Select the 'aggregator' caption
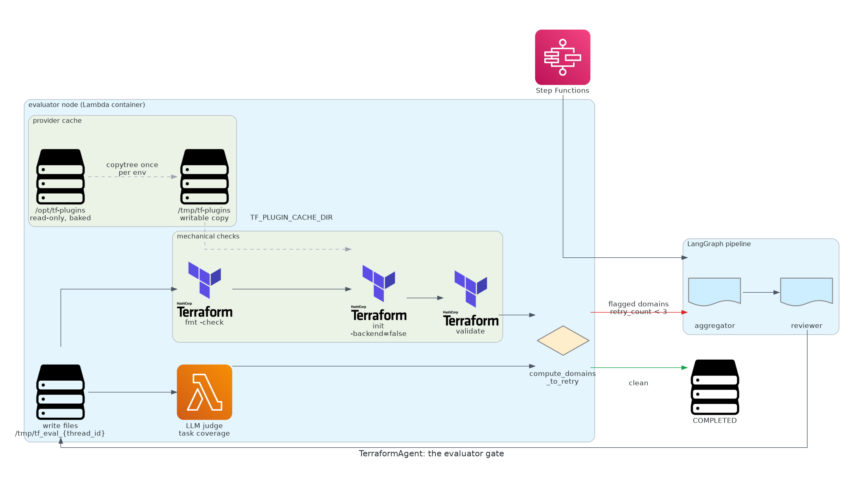Image resolution: width=863 pixels, height=481 pixels. point(715,326)
